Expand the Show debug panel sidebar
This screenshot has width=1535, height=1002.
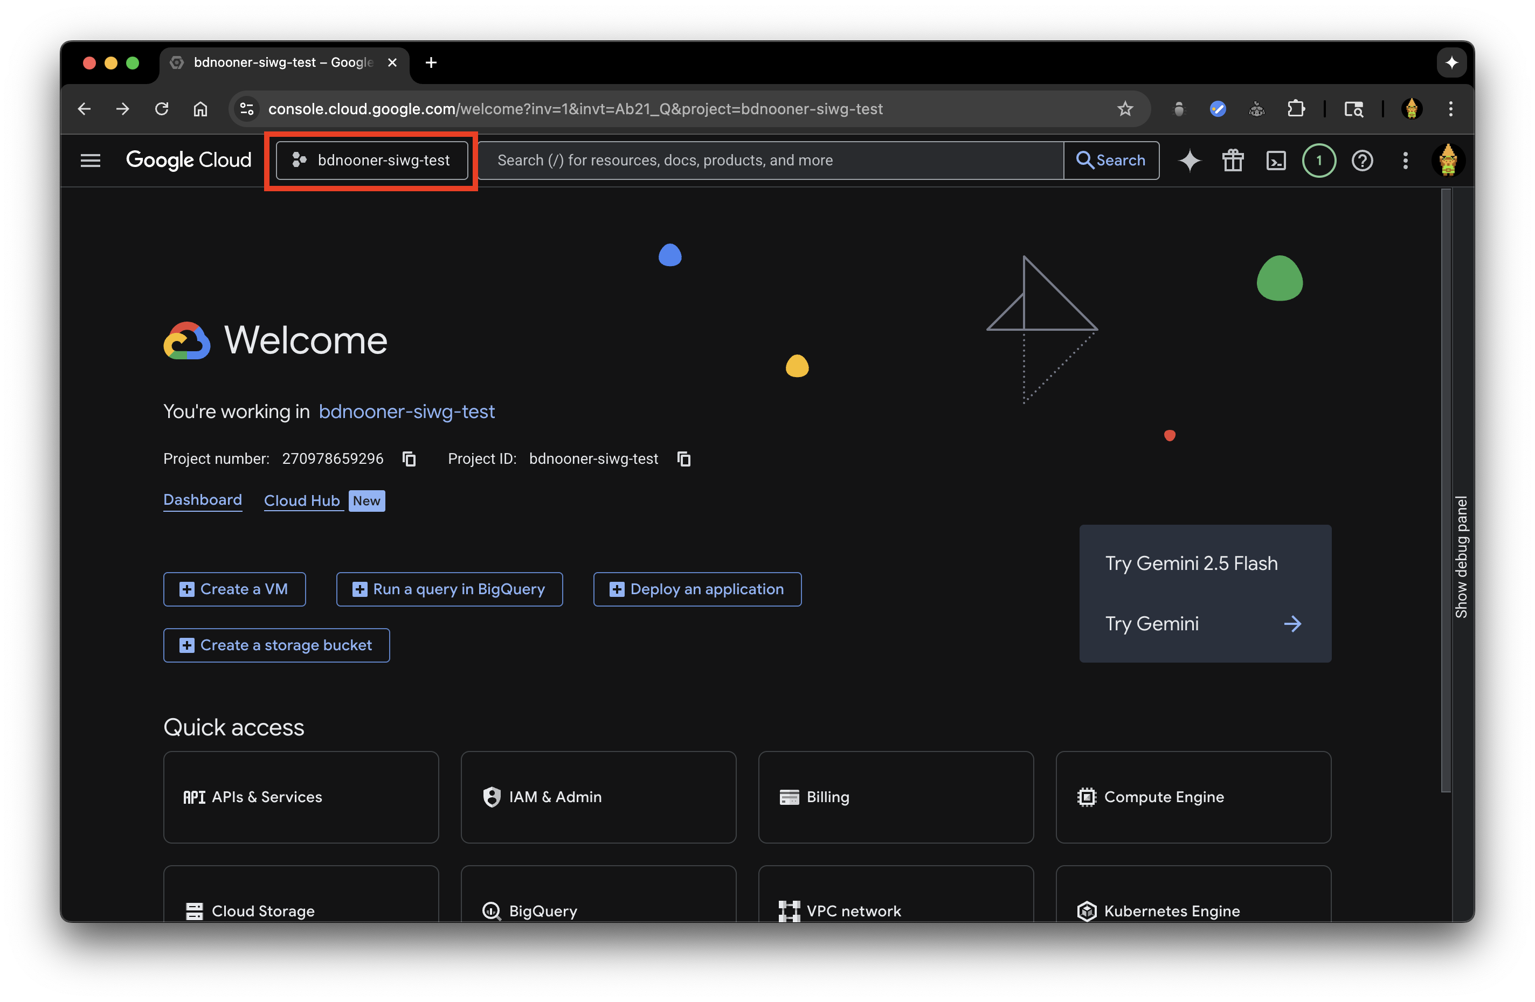1461,556
